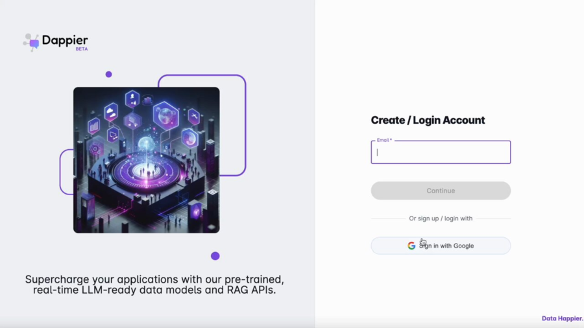Click the globe hexagon icon in illustration

pyautogui.click(x=165, y=115)
